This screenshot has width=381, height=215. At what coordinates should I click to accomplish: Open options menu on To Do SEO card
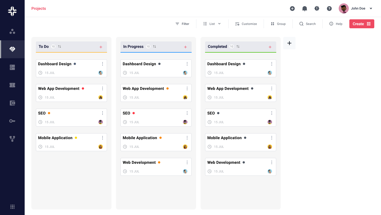103,113
